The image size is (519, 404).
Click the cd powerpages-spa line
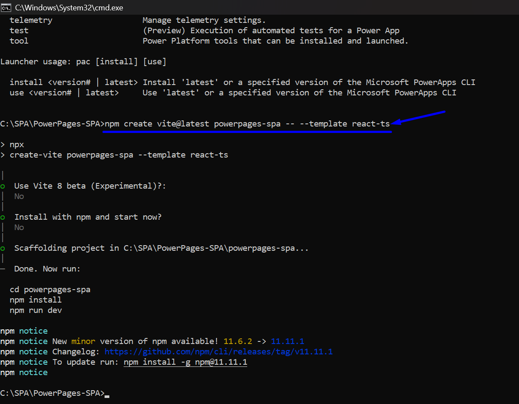pos(50,290)
